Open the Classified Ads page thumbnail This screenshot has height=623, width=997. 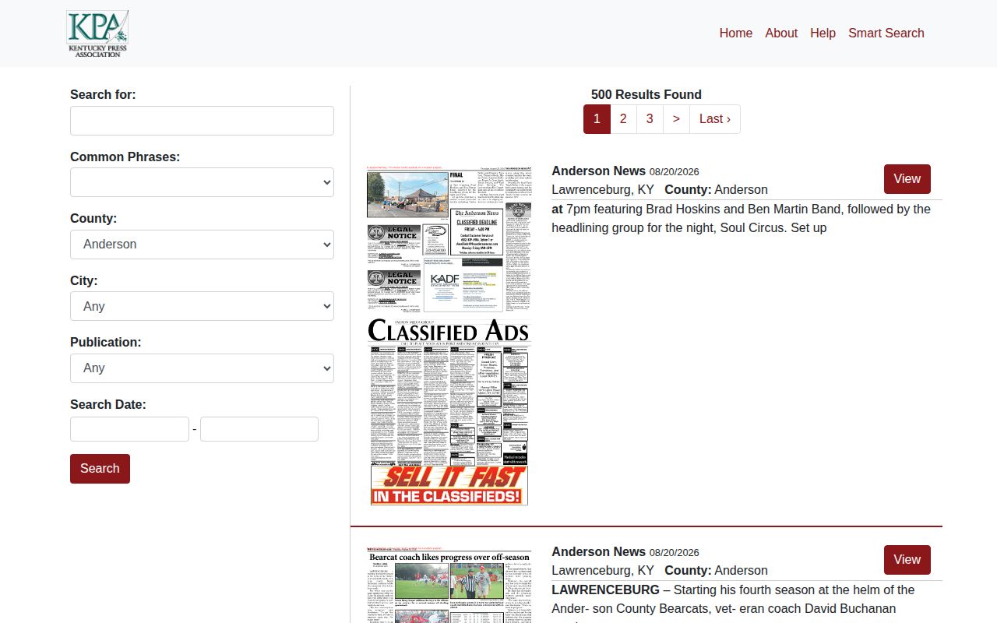[x=449, y=336]
